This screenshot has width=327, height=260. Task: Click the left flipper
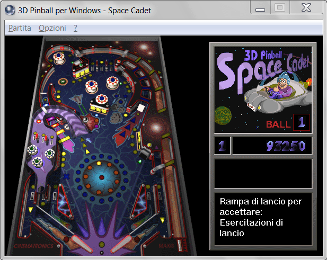pyautogui.click(x=81, y=244)
